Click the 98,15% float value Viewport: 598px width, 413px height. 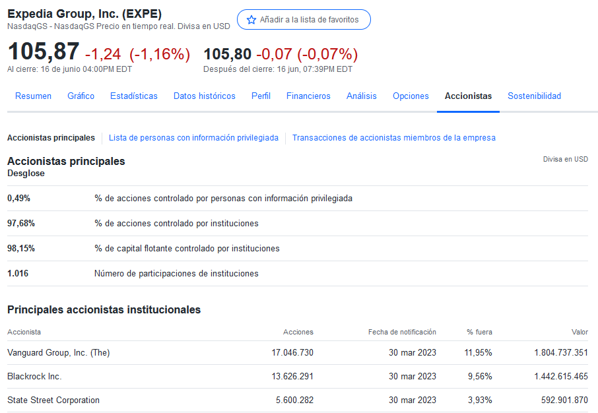(21, 249)
